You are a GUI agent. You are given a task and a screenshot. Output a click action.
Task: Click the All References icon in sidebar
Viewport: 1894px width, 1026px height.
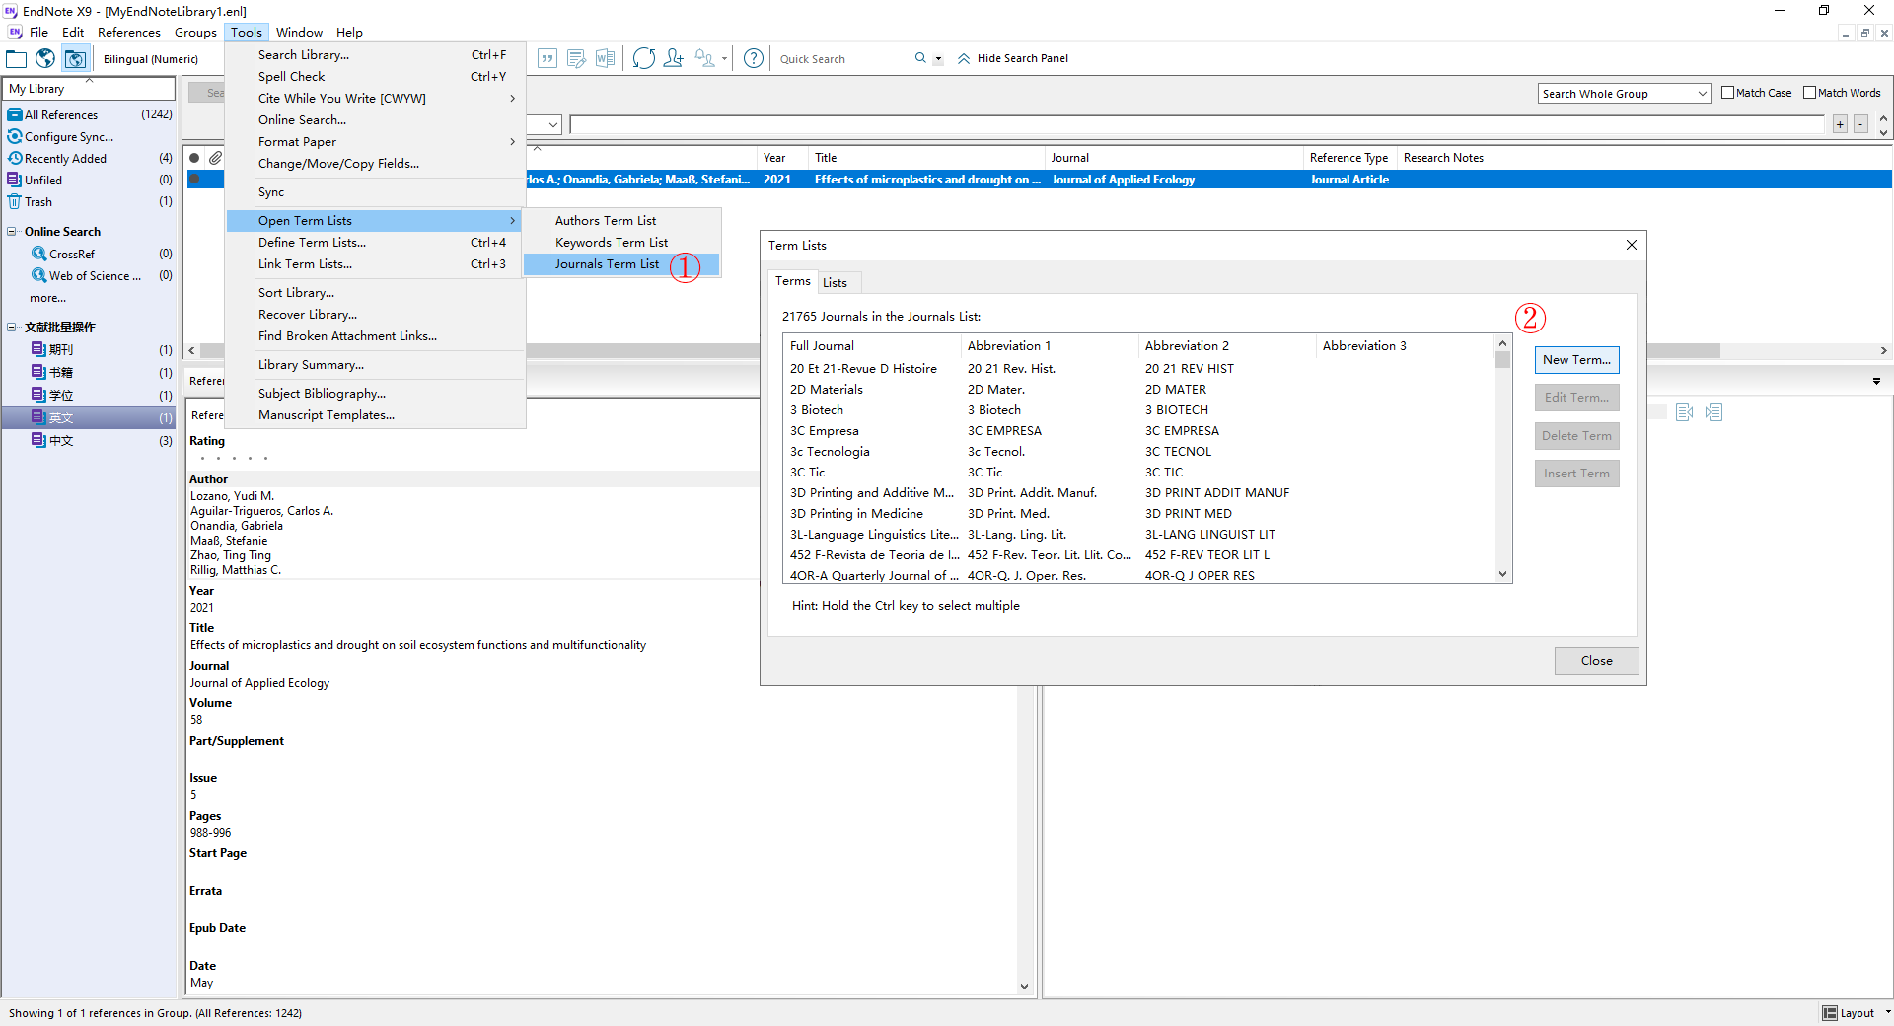point(15,115)
